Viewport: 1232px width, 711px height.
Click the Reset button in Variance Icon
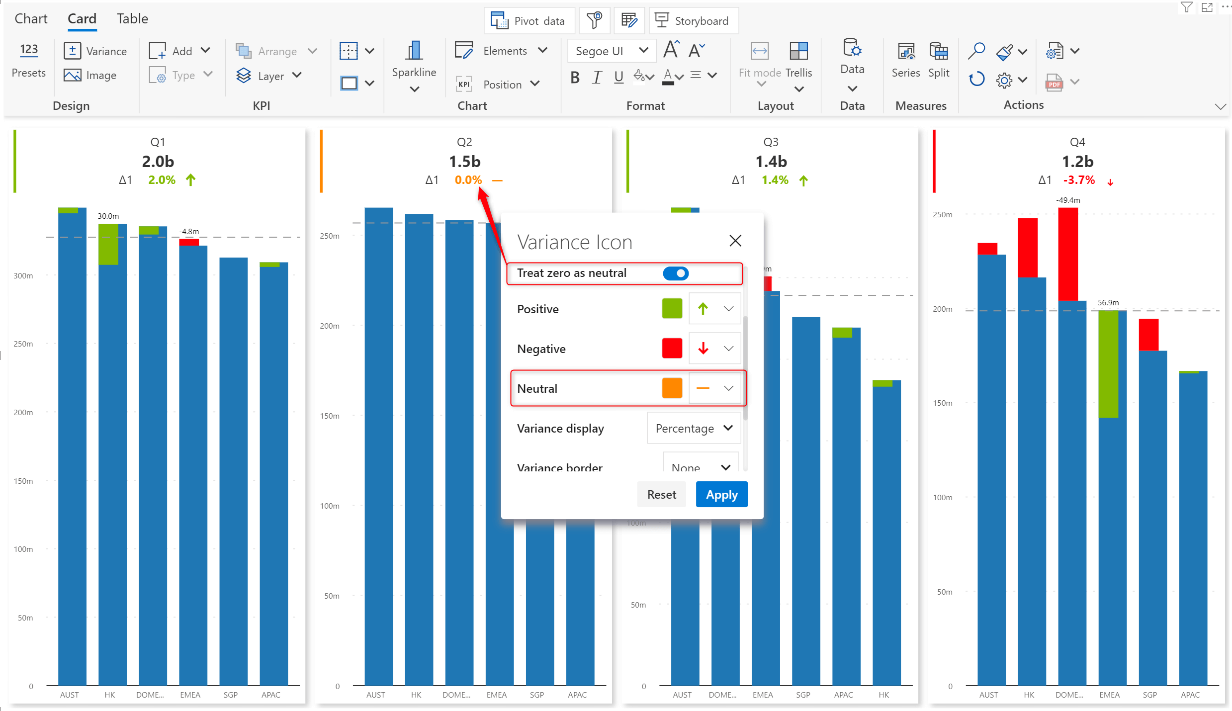pos(663,494)
